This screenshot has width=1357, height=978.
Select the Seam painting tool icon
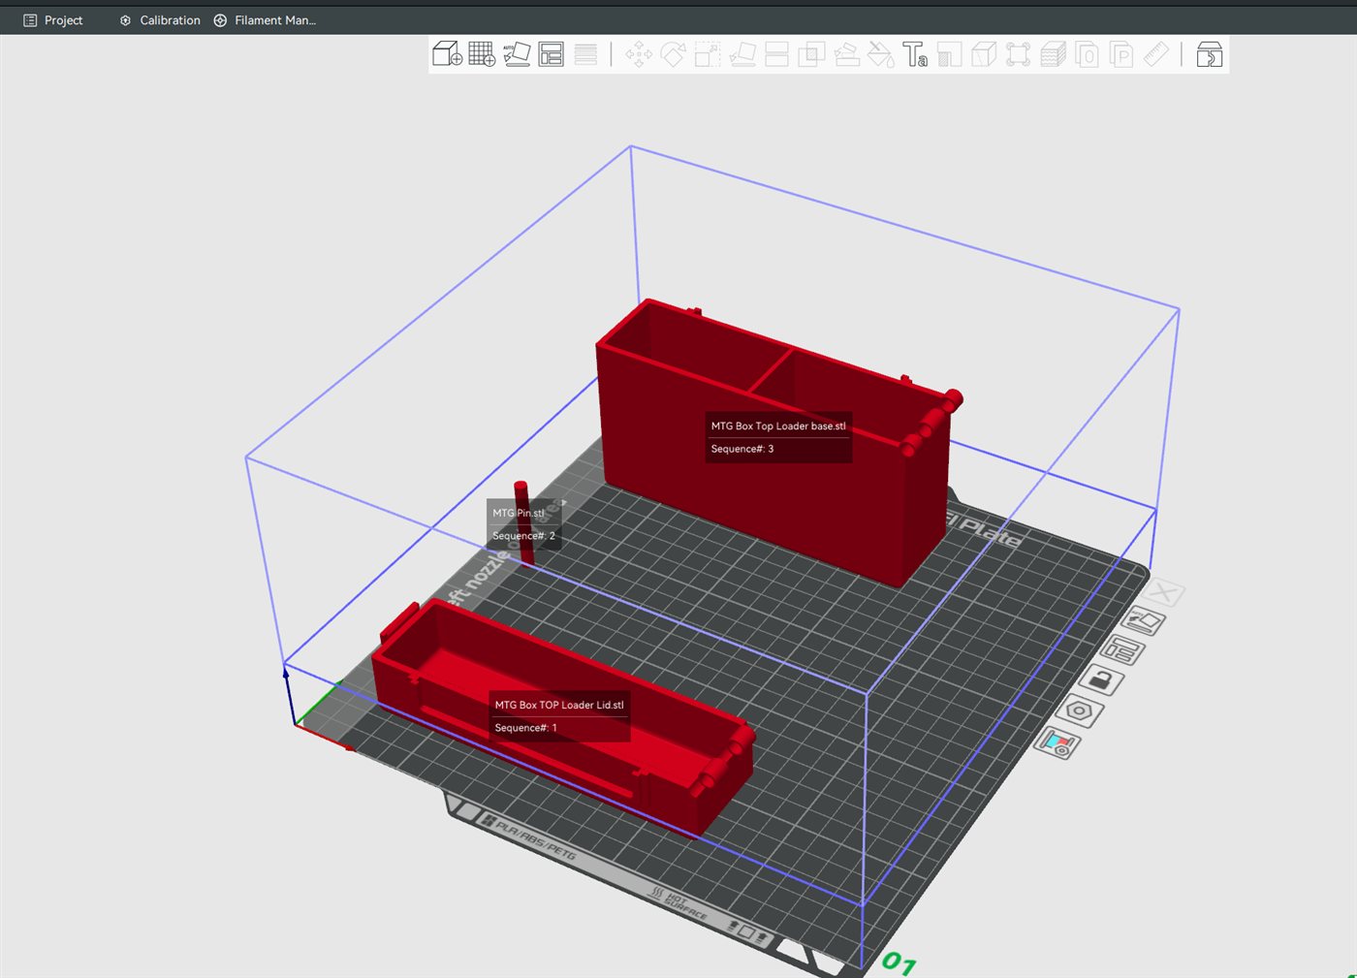[x=950, y=54]
